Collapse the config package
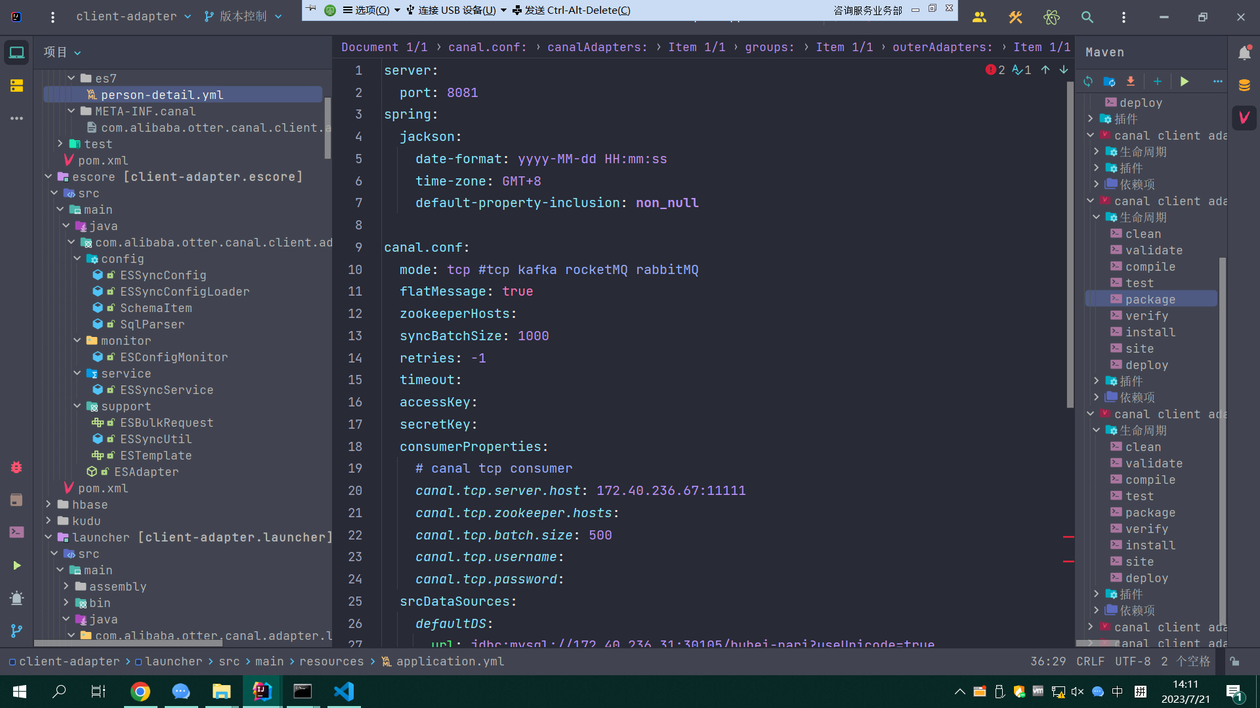Screen dimensions: 1260x708 [77, 258]
